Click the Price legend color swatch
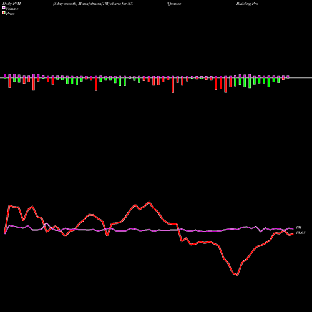 tap(4, 12)
